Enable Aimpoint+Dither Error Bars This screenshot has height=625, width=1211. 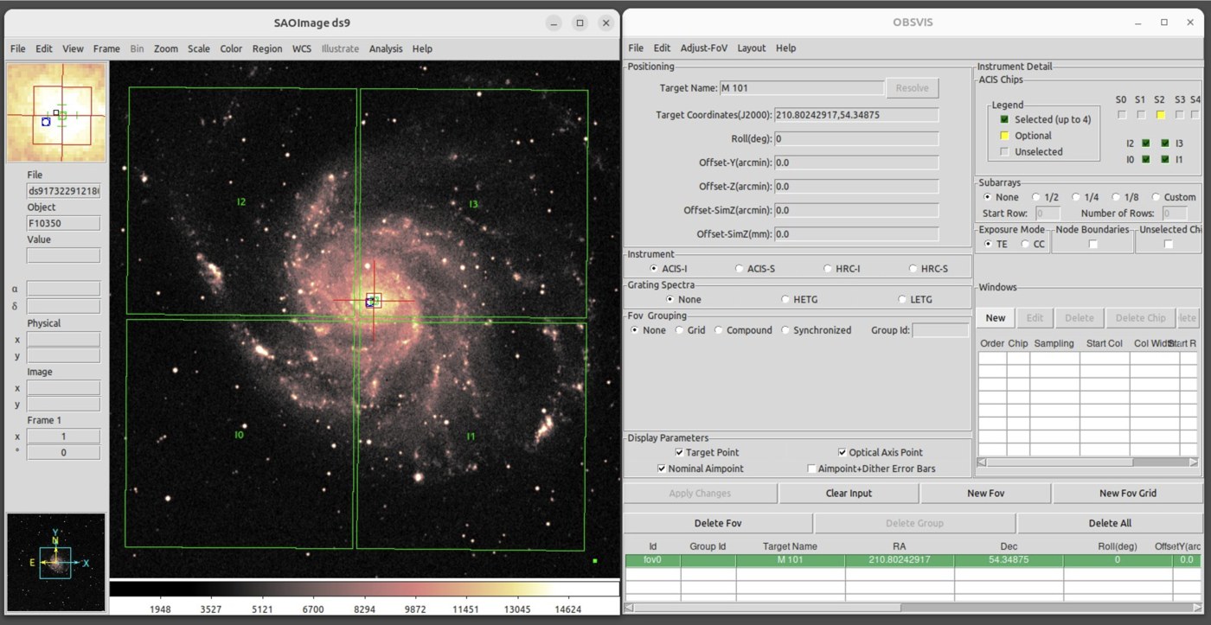811,469
